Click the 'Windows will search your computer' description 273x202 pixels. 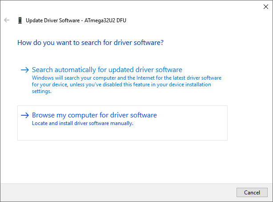point(127,85)
